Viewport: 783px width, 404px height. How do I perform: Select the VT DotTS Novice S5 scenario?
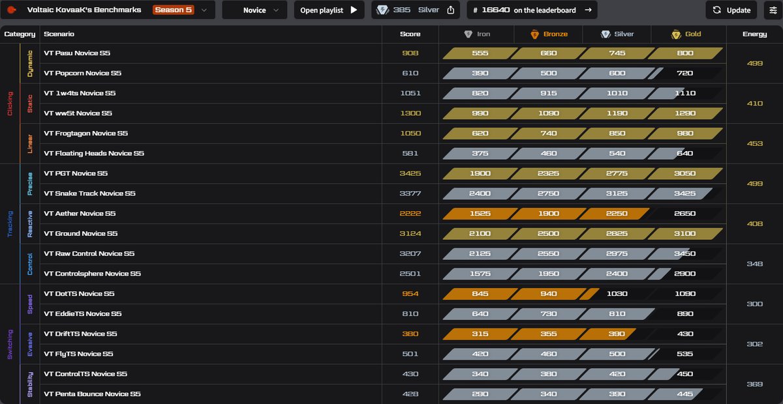79,294
